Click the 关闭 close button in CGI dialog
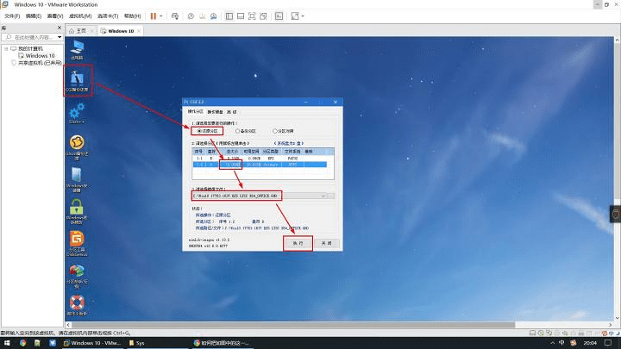 pos(324,244)
